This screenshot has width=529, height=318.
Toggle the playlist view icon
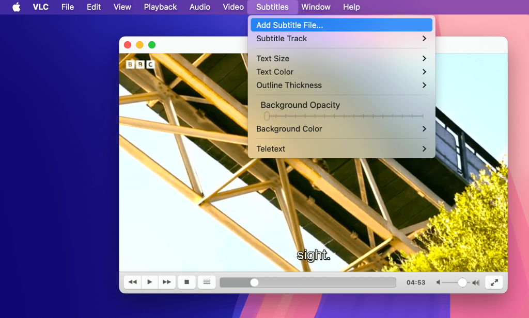point(207,282)
